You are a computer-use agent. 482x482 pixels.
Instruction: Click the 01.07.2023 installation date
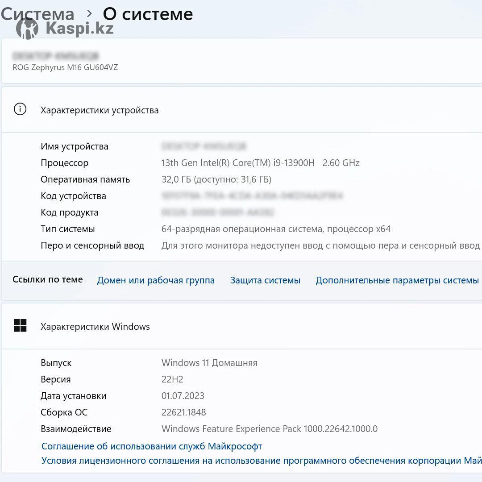point(183,396)
